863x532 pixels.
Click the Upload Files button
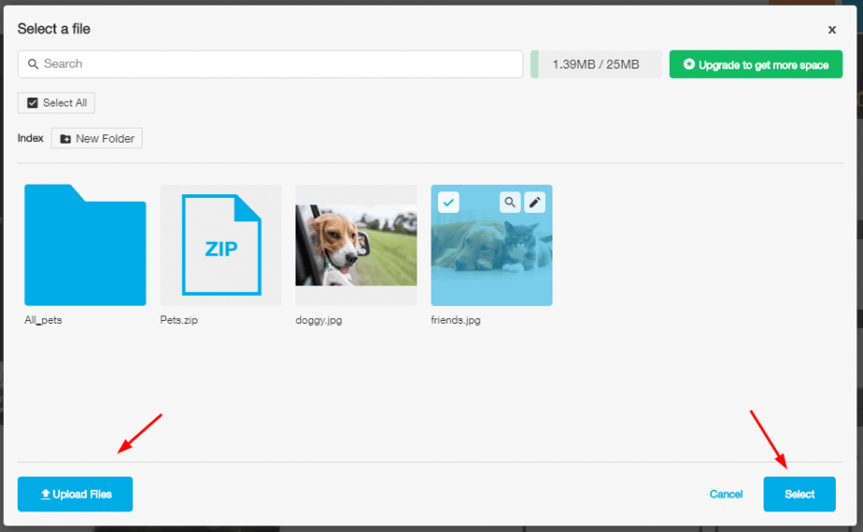pyautogui.click(x=75, y=494)
